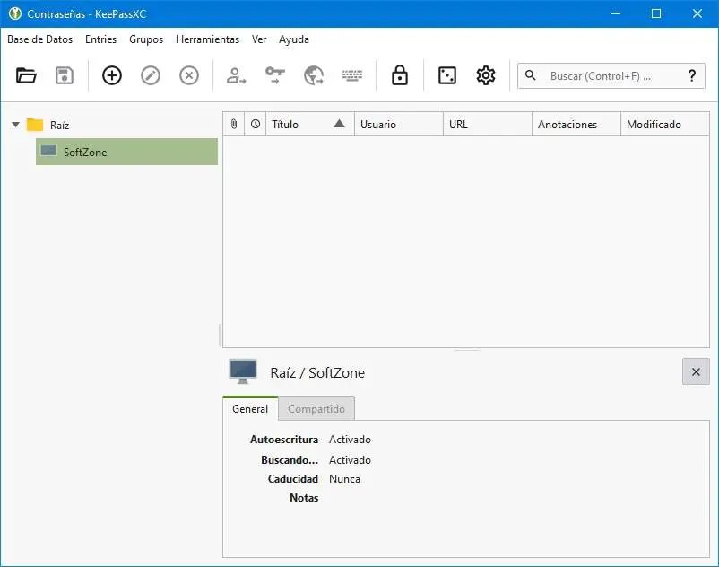Delete entry with the X circle icon
The height and width of the screenshot is (567, 719).
[x=189, y=75]
